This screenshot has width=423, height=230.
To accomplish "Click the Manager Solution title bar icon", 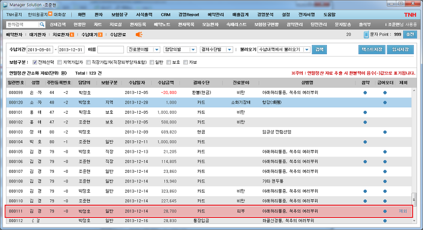I will click(x=5, y=5).
